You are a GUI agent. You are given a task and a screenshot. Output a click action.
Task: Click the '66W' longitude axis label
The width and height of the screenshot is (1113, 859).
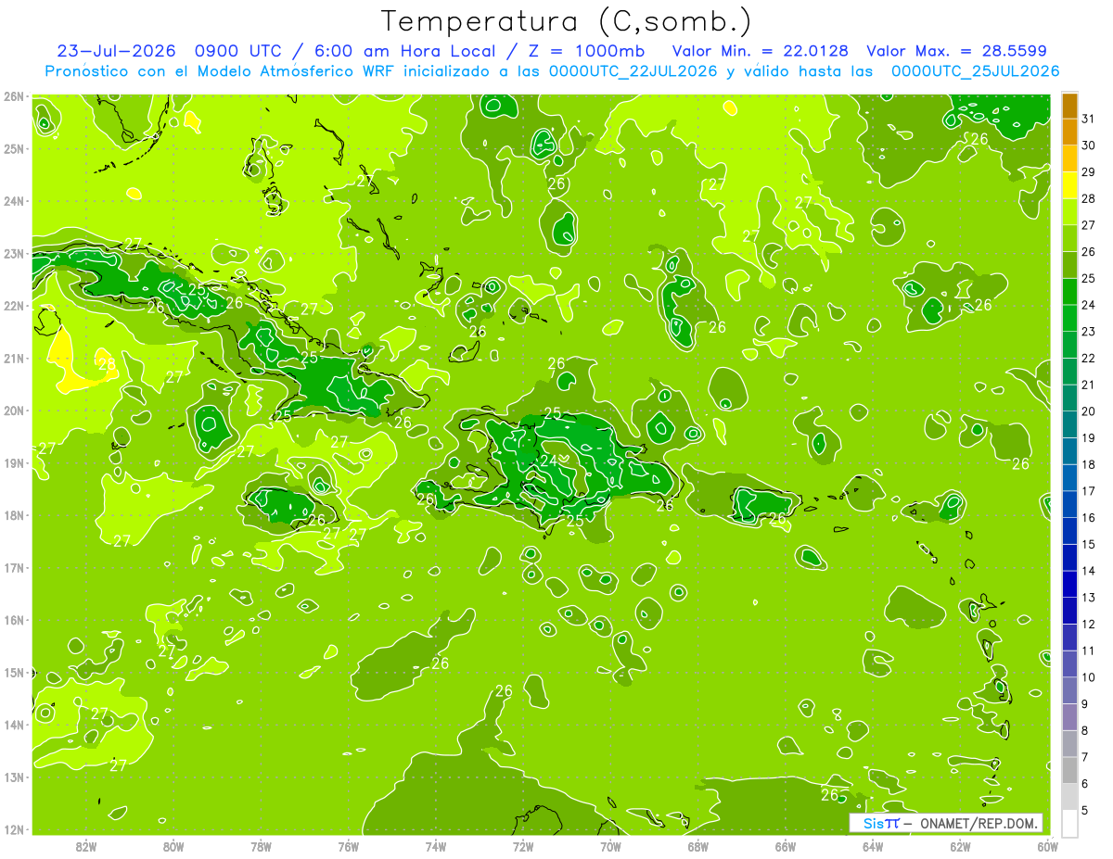pos(786,846)
